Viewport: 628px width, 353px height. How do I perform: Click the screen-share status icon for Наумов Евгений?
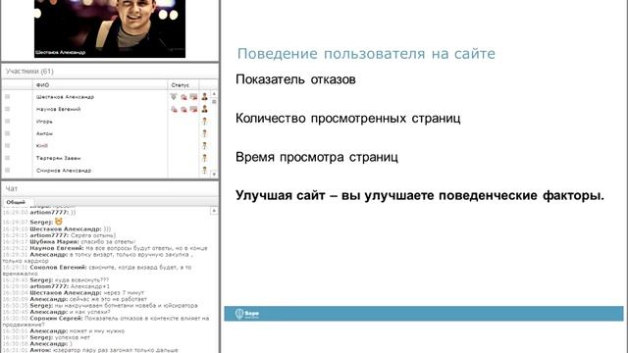pyautogui.click(x=193, y=109)
